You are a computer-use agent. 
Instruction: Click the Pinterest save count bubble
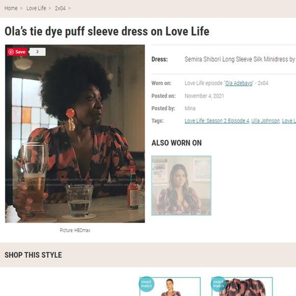[x=37, y=52]
